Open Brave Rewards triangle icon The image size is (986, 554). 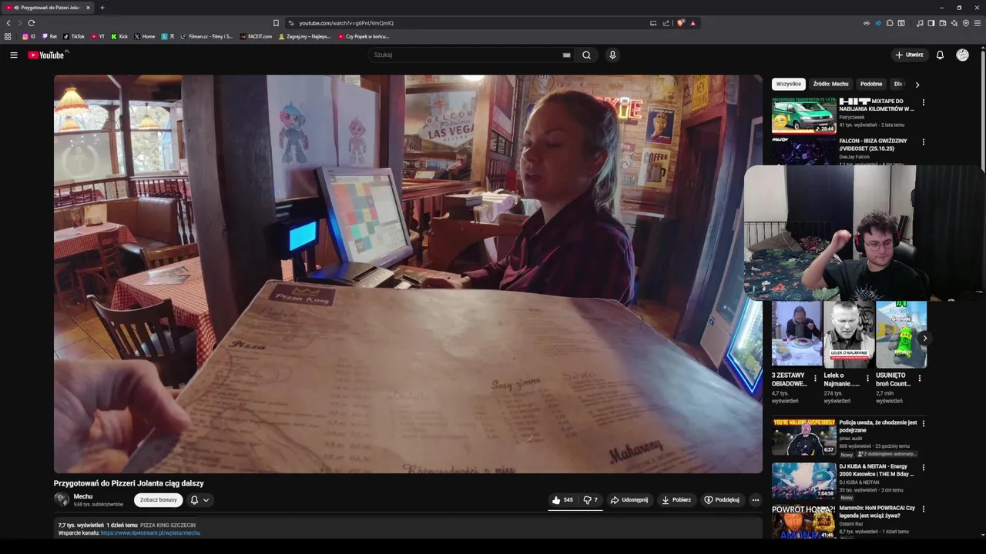coord(693,23)
